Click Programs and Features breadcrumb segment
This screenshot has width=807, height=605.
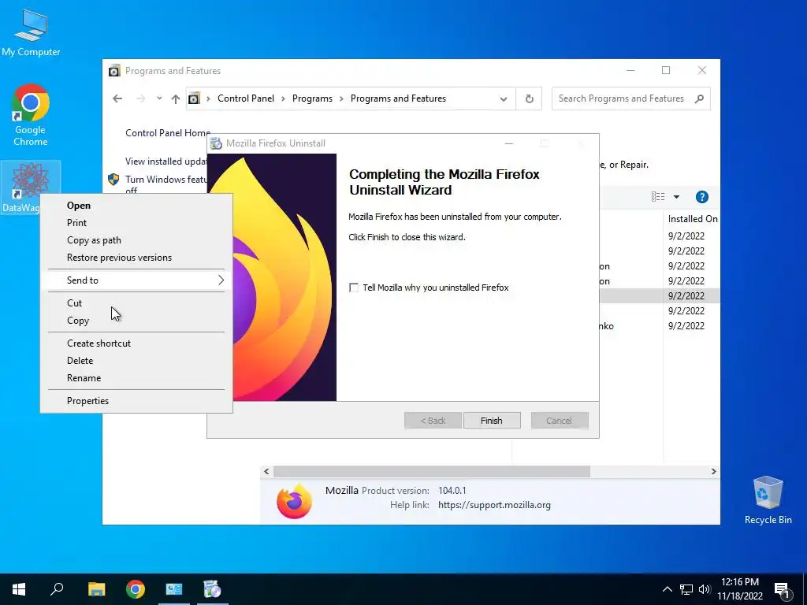tap(398, 98)
